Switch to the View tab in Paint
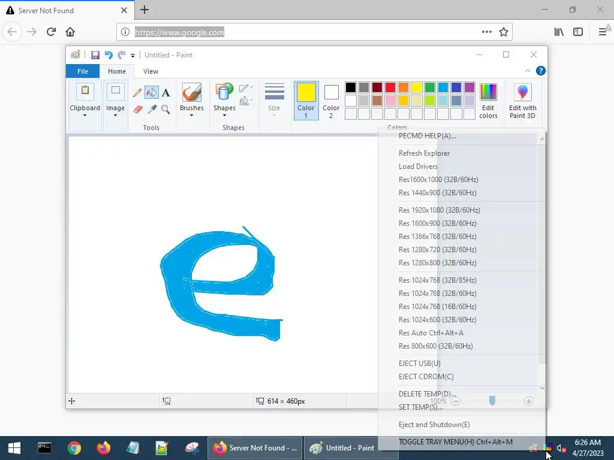The image size is (614, 460). click(x=151, y=71)
